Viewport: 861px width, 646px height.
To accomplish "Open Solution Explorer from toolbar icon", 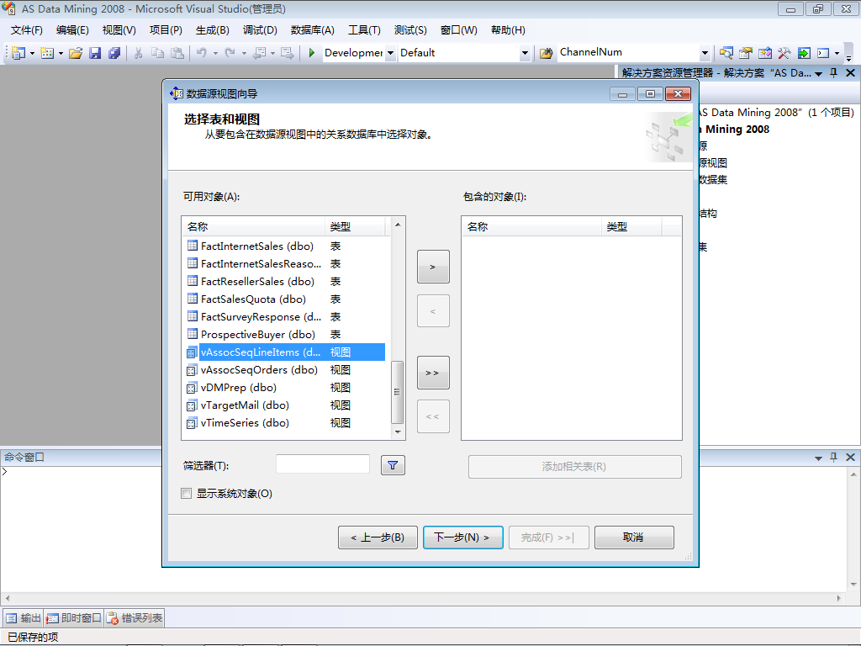I will [726, 53].
